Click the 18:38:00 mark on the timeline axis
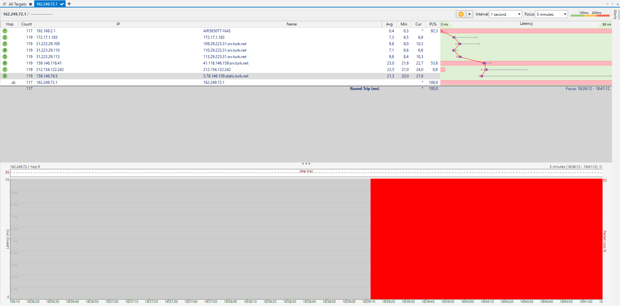Viewport: 620px width, 306px height. 230,301
